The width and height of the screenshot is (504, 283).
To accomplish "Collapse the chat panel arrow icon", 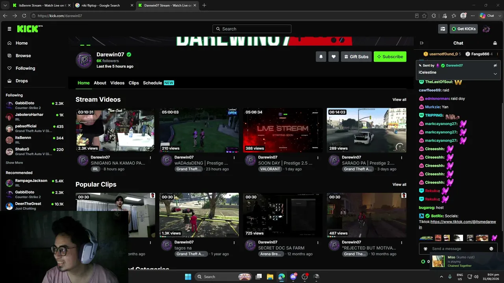I will [421, 43].
